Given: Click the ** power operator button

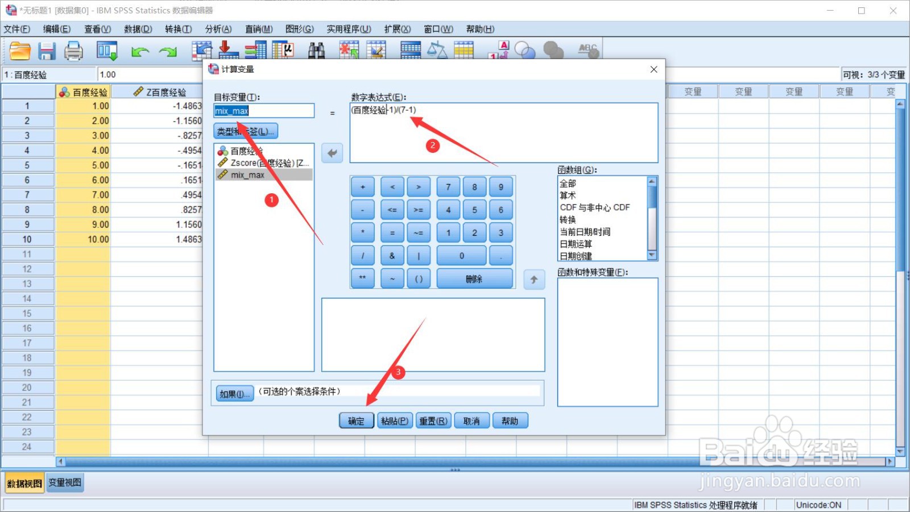Looking at the screenshot, I should pos(363,278).
